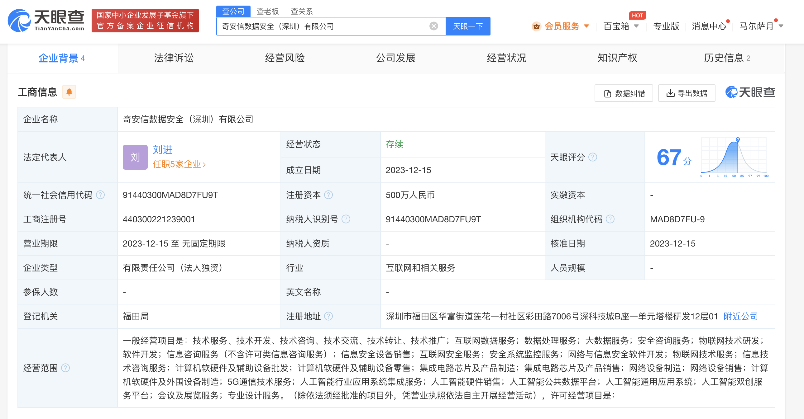Image resolution: width=804 pixels, height=419 pixels.
Task: Click help icon next to 组织机构代码
Action: pos(610,219)
